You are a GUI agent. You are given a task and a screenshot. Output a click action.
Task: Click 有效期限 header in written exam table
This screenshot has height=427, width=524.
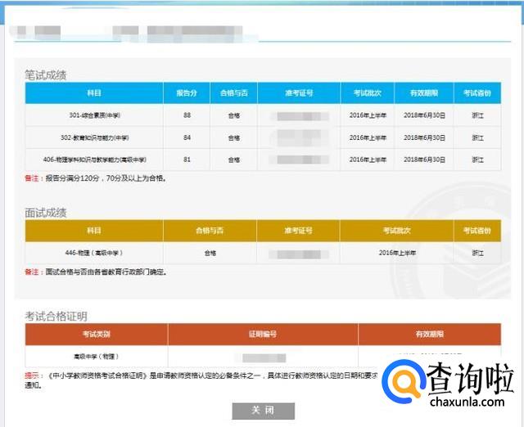424,92
